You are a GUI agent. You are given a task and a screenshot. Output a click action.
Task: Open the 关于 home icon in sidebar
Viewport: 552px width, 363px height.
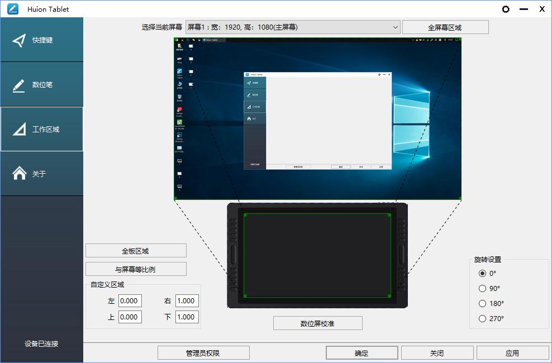[18, 173]
